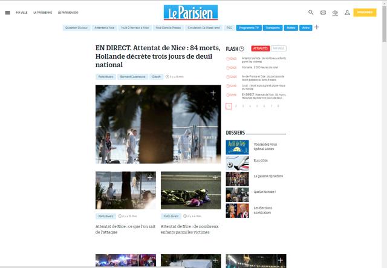Screen dimensions: 387x268
Task: Go to flash page 8
Action: click(278, 106)
